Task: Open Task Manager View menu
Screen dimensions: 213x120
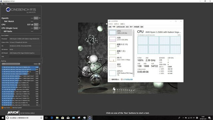Action: tap(122, 24)
